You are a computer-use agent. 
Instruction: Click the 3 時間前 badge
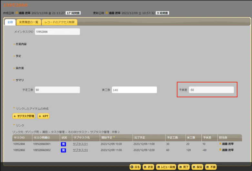coord(162,13)
